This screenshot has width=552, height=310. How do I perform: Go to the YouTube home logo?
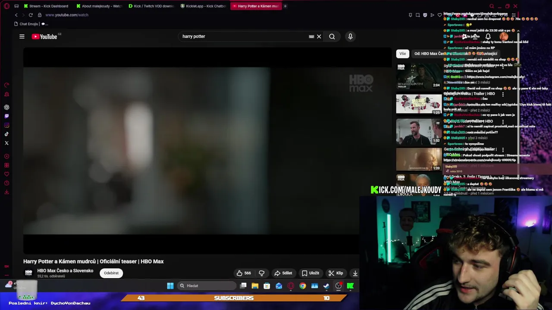(x=44, y=37)
